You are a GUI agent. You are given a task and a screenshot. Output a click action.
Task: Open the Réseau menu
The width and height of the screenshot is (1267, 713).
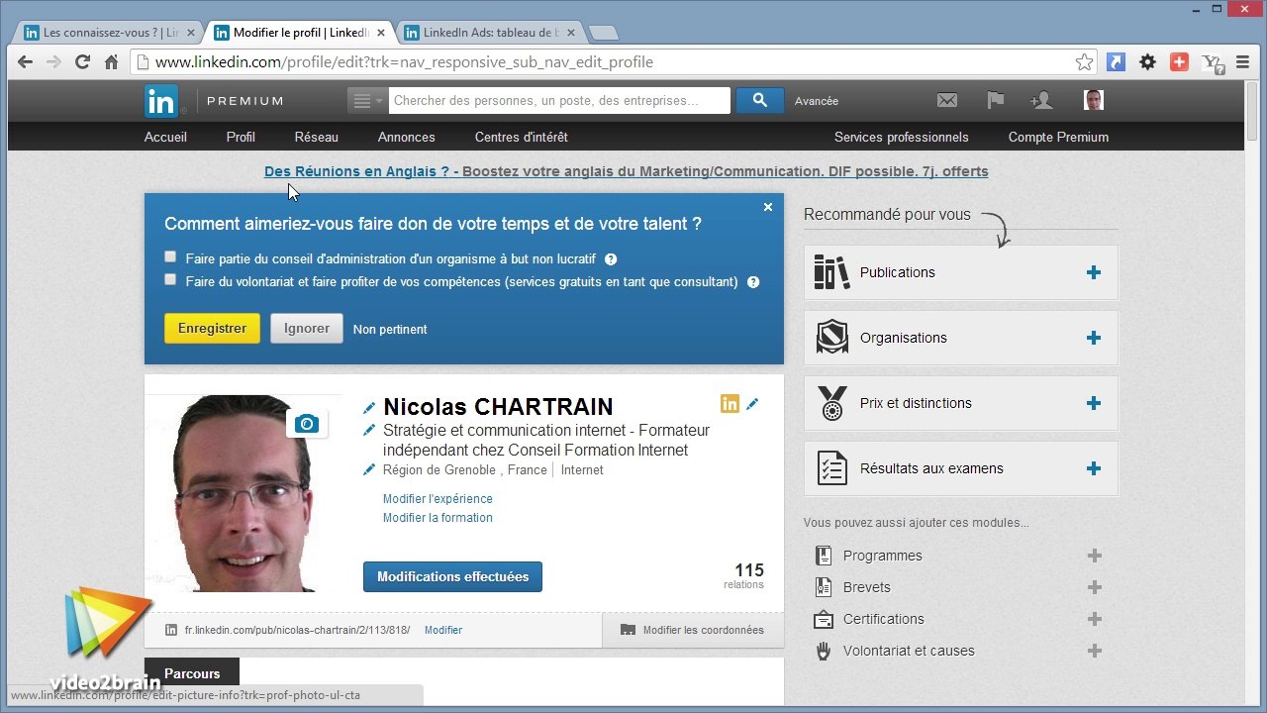click(317, 137)
